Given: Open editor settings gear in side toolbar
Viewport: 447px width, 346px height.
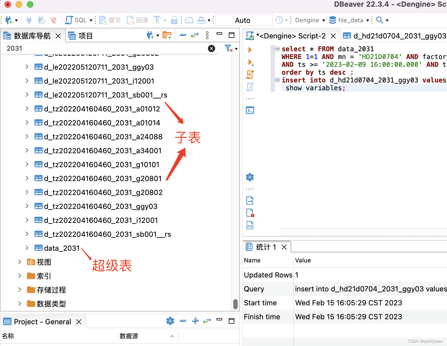Looking at the screenshot, I should coord(250,177).
